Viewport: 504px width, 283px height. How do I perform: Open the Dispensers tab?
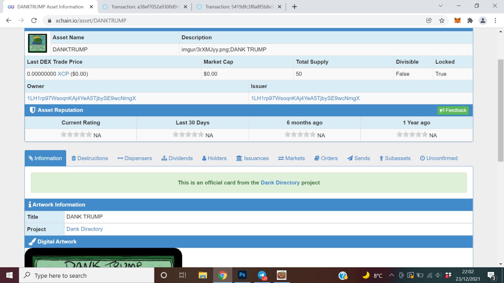(x=135, y=158)
